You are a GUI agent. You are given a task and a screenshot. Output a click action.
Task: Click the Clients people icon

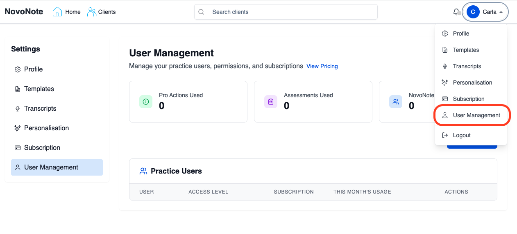coord(92,12)
